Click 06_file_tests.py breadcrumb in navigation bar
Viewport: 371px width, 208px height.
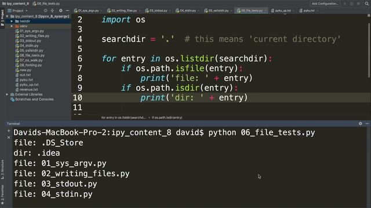(46, 3)
